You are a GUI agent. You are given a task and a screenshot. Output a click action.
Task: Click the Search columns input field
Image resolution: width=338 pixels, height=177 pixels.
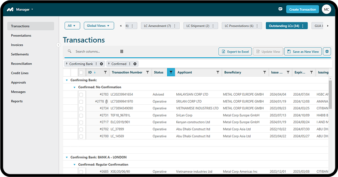(x=95, y=52)
